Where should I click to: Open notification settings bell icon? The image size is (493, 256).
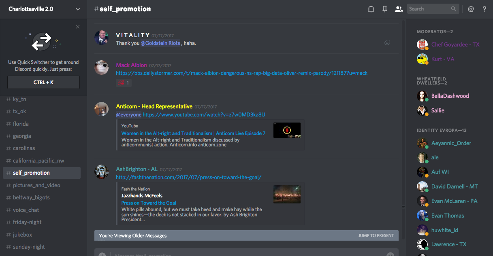point(371,9)
